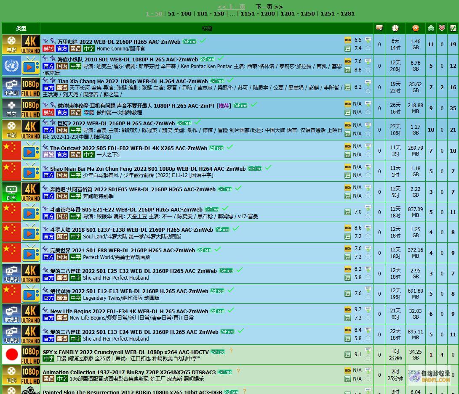The width and height of the screenshot is (459, 394).
Task: Bookmark 海底小纵队 2010 with its star
Action: coord(368,69)
